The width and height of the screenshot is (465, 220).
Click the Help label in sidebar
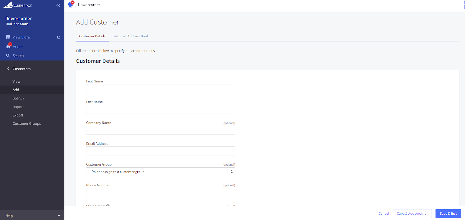tap(9, 216)
